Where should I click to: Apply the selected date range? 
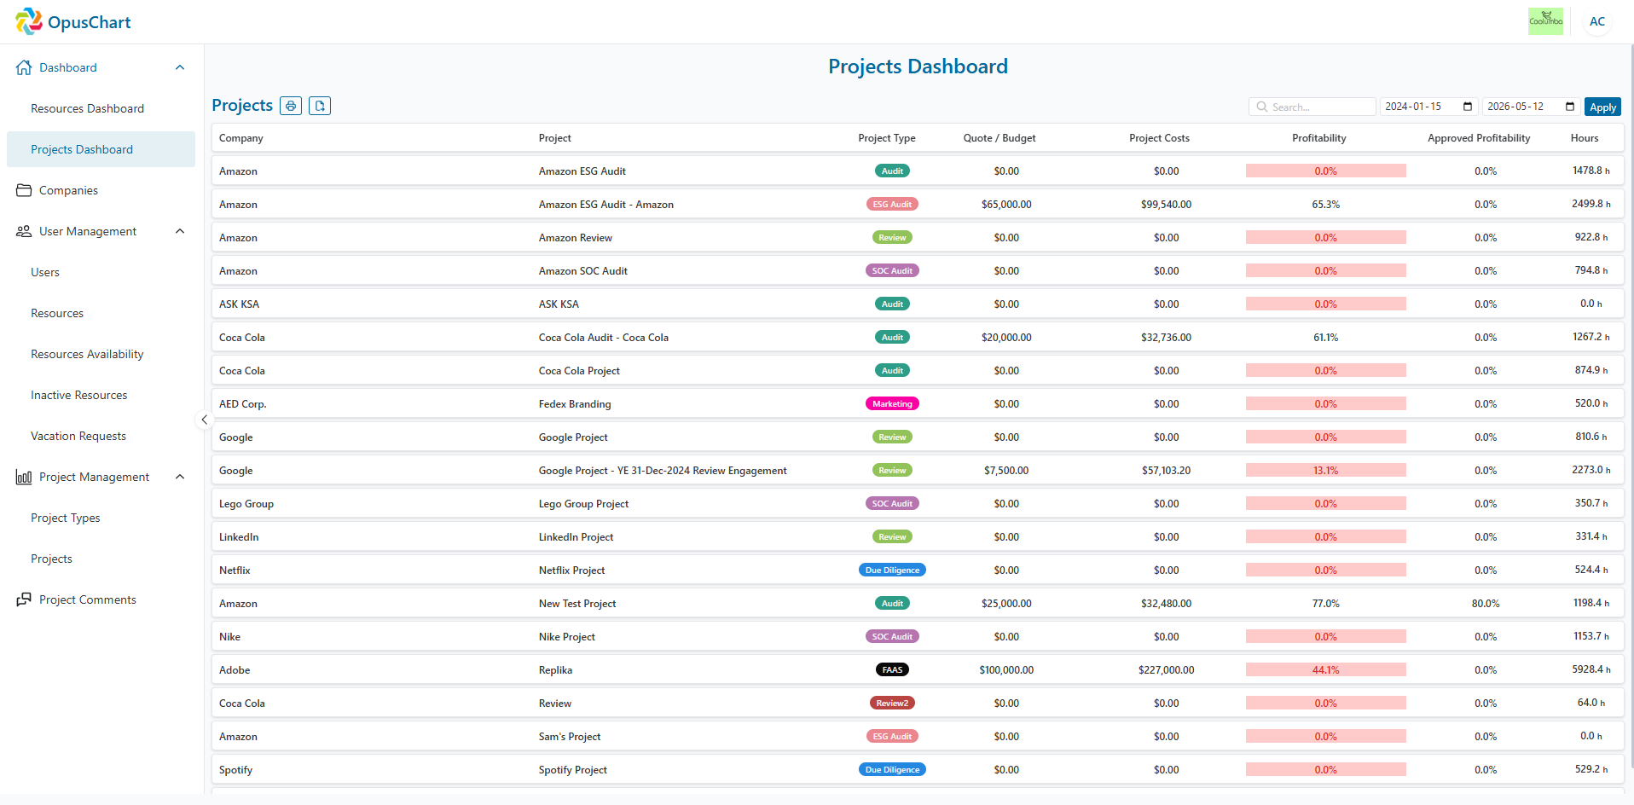pyautogui.click(x=1602, y=107)
